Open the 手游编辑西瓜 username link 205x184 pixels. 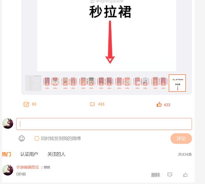pos(27,167)
